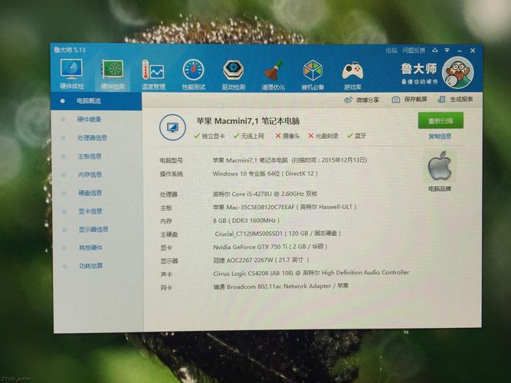Select 电脑概览 in the sidebar

click(96, 101)
